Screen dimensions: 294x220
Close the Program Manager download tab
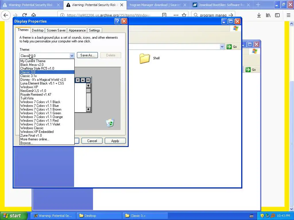coord(185,5)
